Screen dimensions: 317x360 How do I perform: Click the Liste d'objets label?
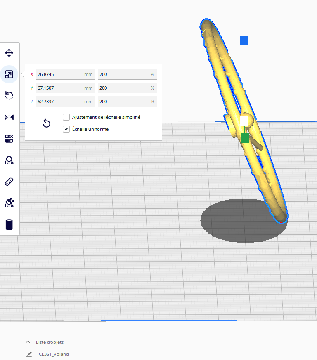coord(50,342)
